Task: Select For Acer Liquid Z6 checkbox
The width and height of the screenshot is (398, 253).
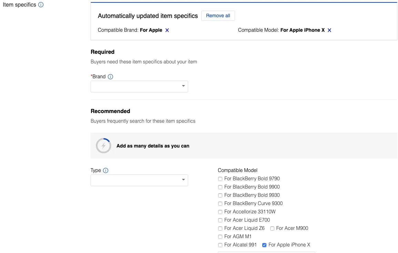Action: pyautogui.click(x=220, y=229)
